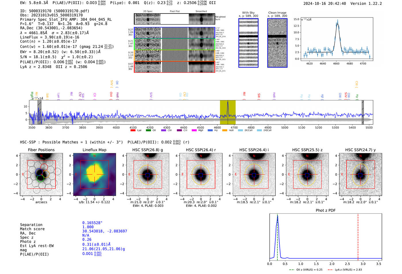Click the Photo z value 0.26
Screen dimensions: 402x274
tap(87, 239)
